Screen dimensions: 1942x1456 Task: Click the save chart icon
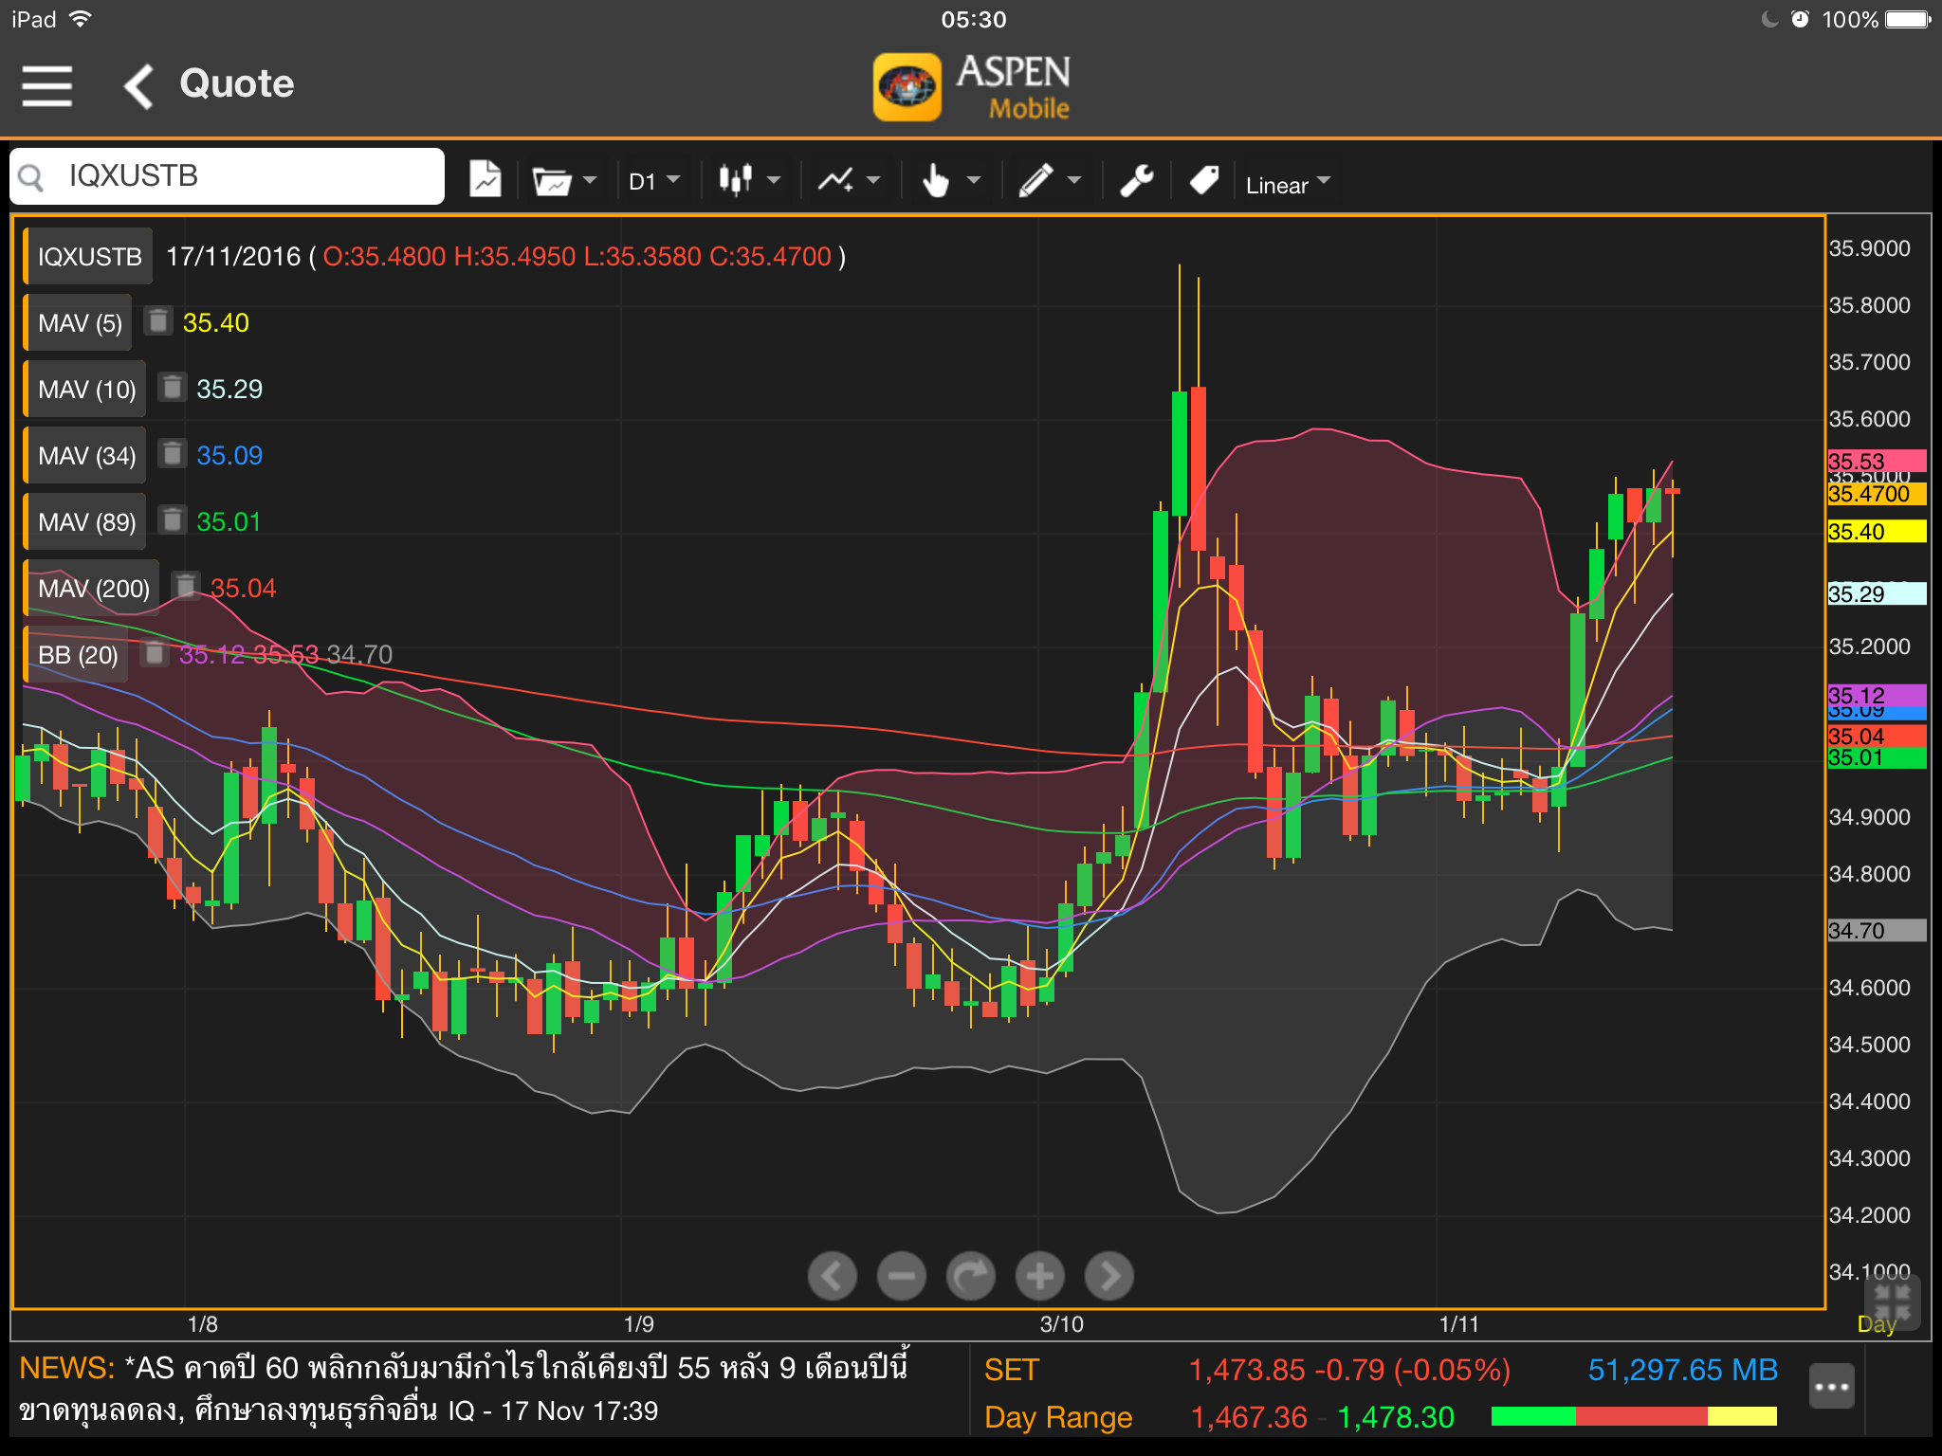pyautogui.click(x=485, y=179)
